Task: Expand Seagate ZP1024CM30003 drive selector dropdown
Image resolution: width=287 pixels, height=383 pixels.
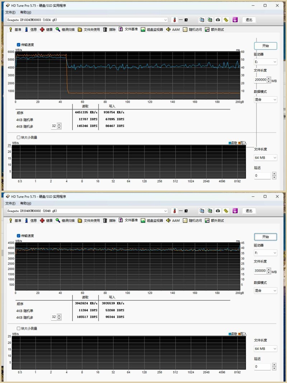Action: pyautogui.click(x=165, y=20)
